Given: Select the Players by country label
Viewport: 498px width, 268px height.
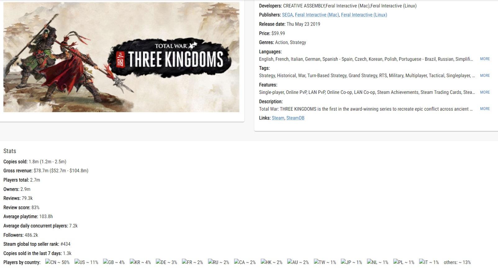Looking at the screenshot, I should (22, 262).
